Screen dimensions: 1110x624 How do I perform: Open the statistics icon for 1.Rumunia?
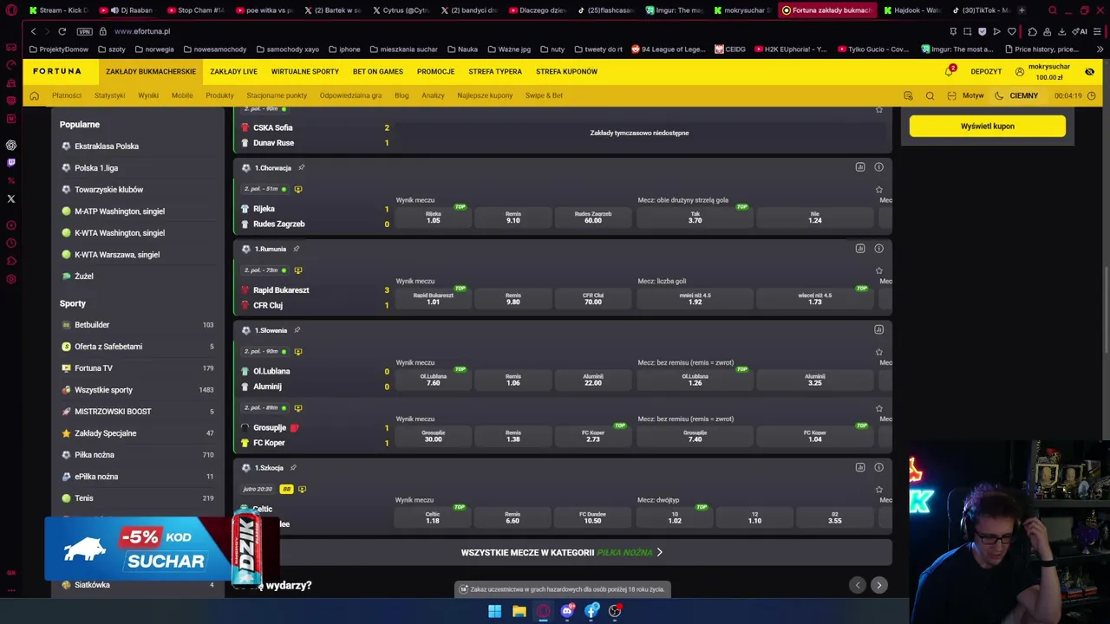click(x=860, y=249)
